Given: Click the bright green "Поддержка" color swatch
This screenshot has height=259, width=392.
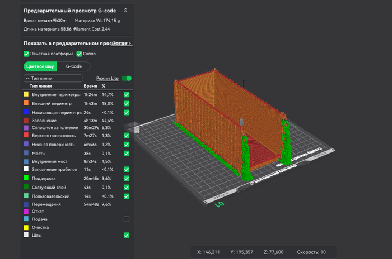Looking at the screenshot, I should click(x=26, y=178).
